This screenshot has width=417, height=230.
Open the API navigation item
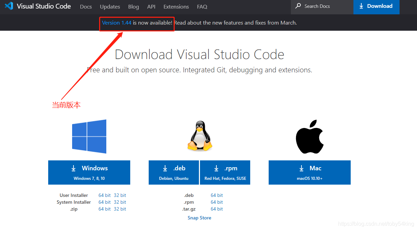(x=151, y=6)
